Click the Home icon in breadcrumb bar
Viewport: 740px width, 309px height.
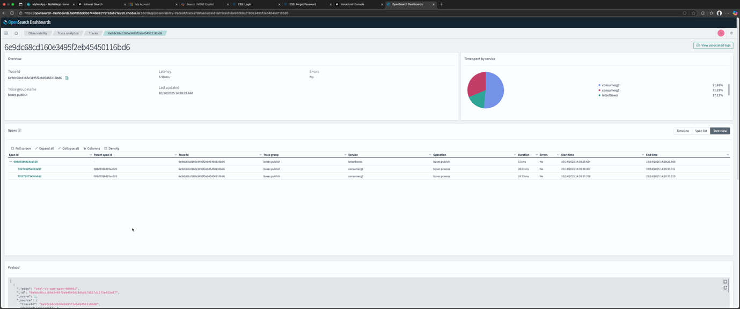point(16,33)
